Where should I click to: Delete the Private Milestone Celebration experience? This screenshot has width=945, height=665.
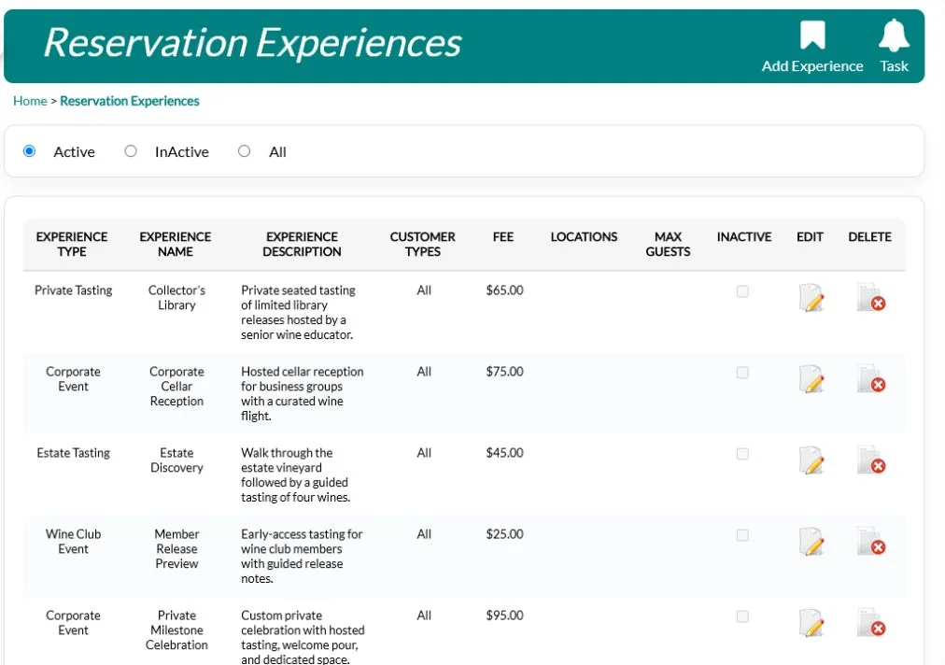pyautogui.click(x=871, y=623)
